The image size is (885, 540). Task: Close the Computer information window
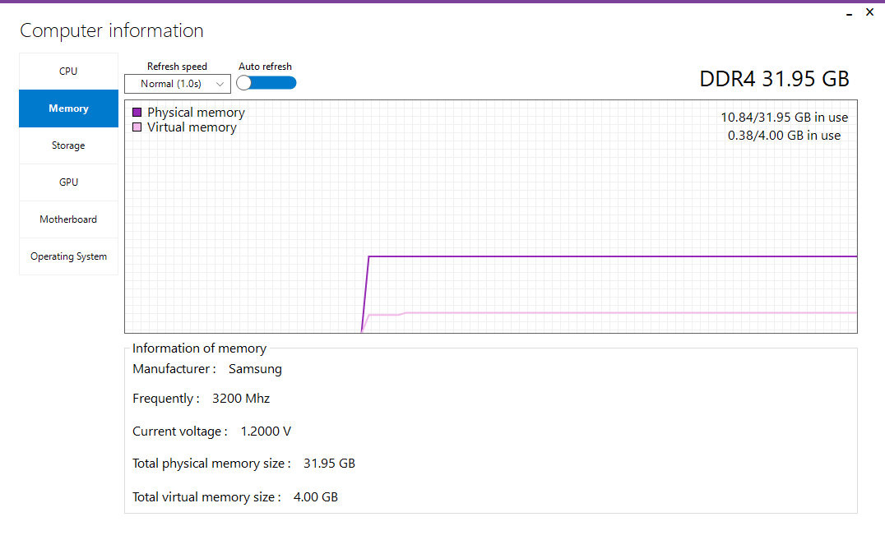click(869, 12)
